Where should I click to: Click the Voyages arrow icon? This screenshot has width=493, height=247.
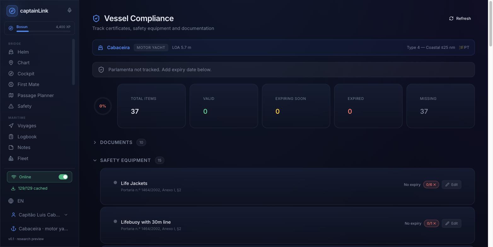pyautogui.click(x=11, y=126)
